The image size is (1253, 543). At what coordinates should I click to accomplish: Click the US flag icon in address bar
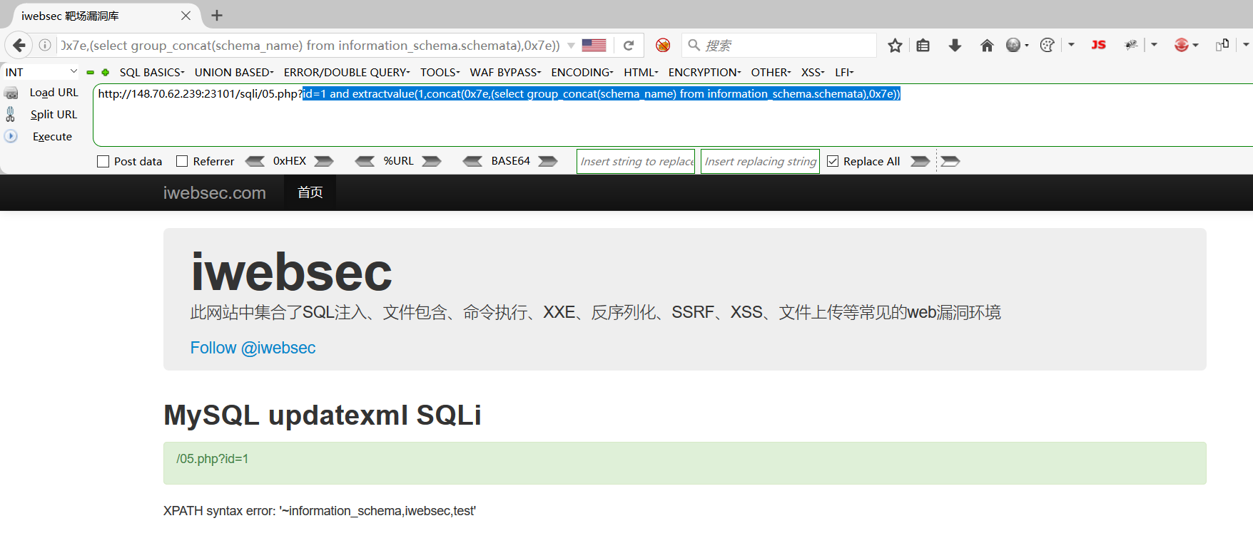[594, 46]
